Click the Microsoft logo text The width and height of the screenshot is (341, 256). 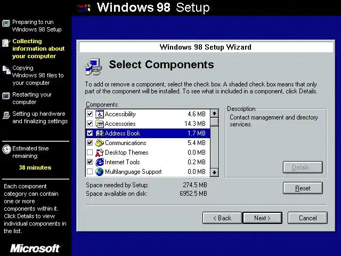(x=35, y=249)
